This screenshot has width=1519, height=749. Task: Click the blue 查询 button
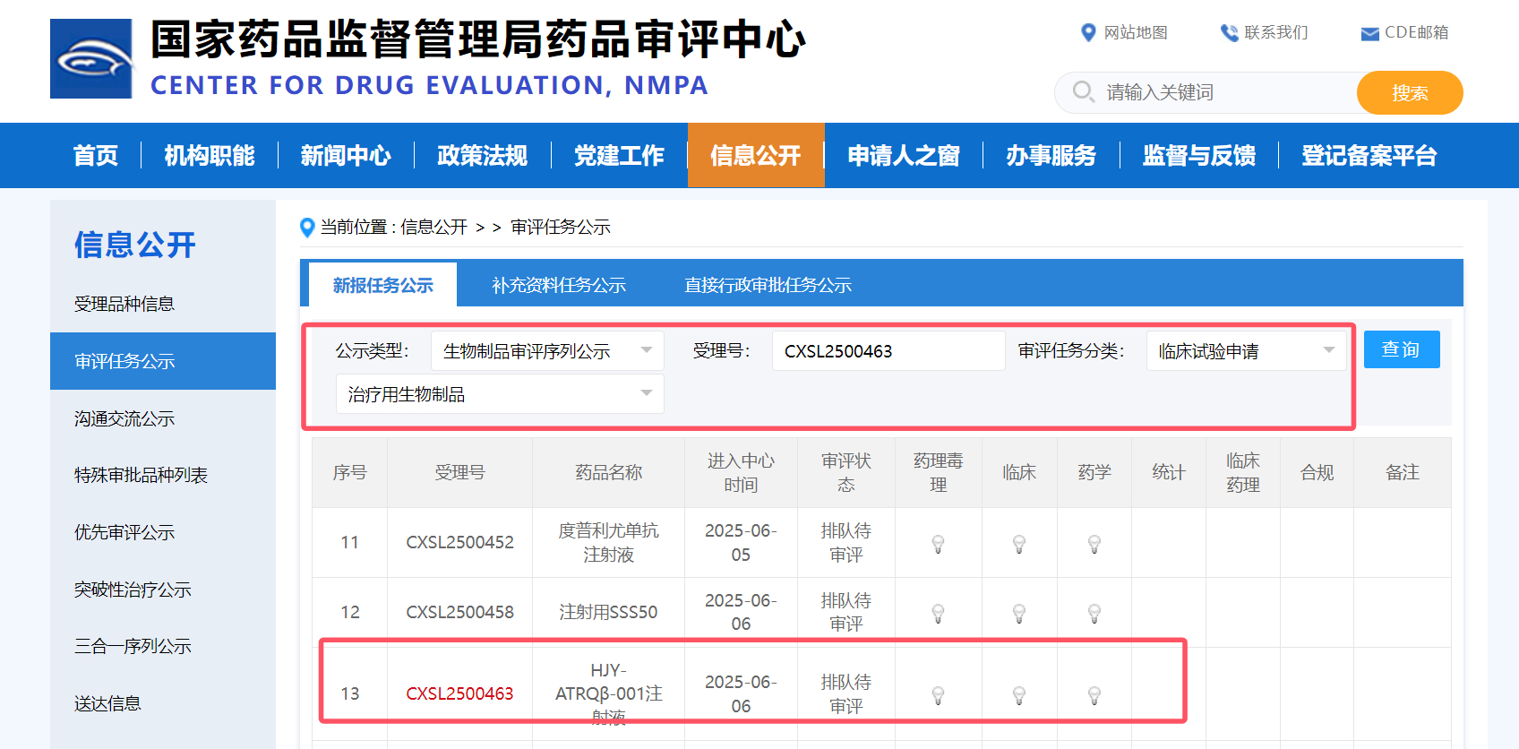(x=1402, y=349)
